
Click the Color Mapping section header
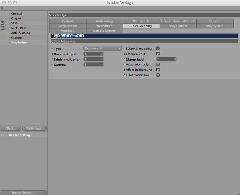(144, 41)
